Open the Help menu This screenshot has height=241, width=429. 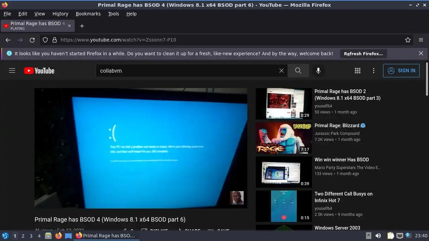tap(131, 14)
